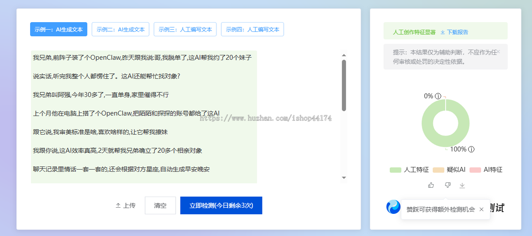Toggle 疑似AI legend swatch
Image resolution: width=532 pixels, height=236 pixels.
[438, 170]
